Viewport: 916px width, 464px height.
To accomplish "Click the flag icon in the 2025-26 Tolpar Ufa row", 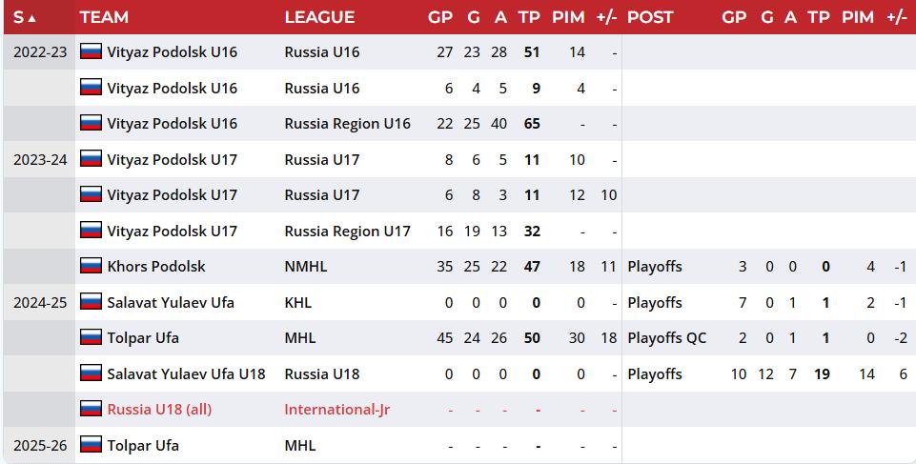I will click(92, 445).
